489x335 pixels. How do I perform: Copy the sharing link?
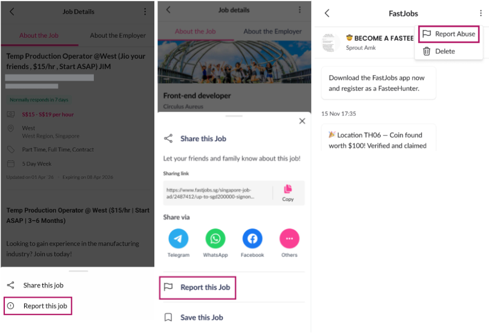coord(288,193)
